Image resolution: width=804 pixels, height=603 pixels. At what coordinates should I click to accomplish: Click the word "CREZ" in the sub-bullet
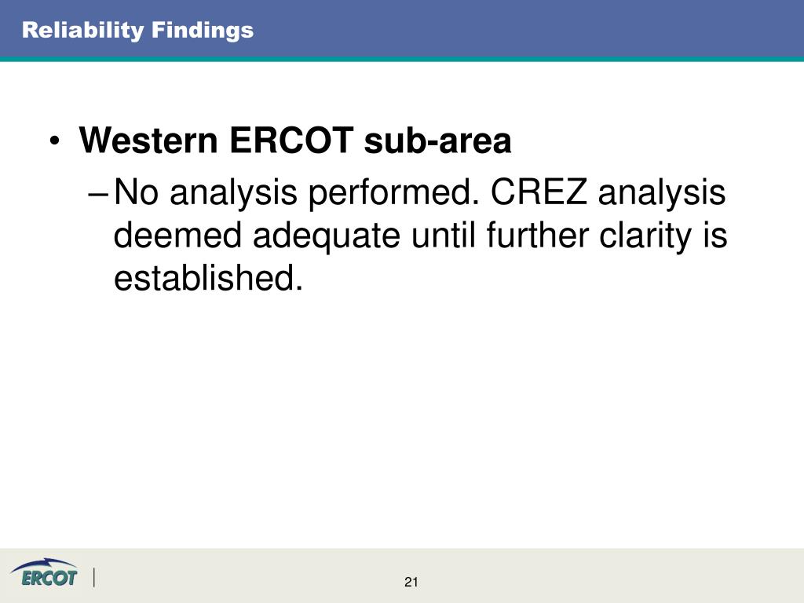(x=539, y=192)
